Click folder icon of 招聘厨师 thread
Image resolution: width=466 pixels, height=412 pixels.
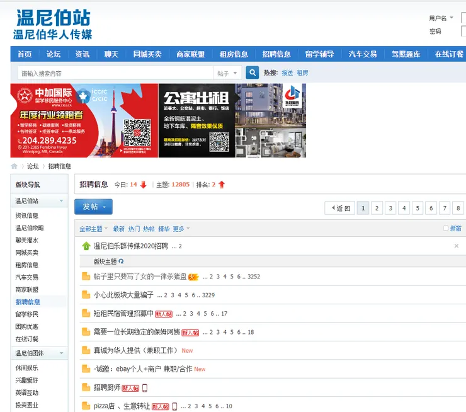(x=86, y=387)
